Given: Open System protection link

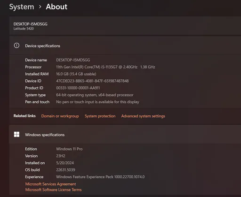Looking at the screenshot, I should coord(100,116).
